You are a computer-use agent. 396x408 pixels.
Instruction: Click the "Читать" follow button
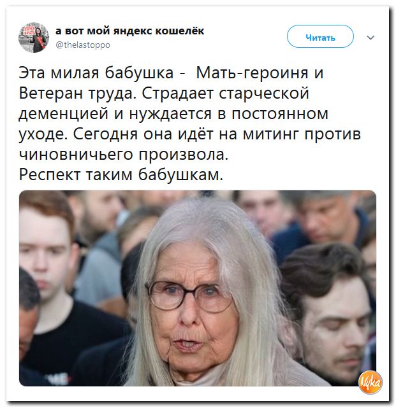tap(320, 36)
